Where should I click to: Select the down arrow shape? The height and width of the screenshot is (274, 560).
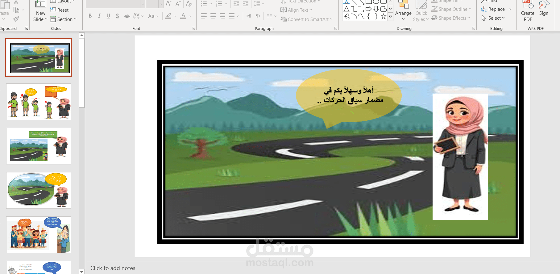click(x=376, y=9)
